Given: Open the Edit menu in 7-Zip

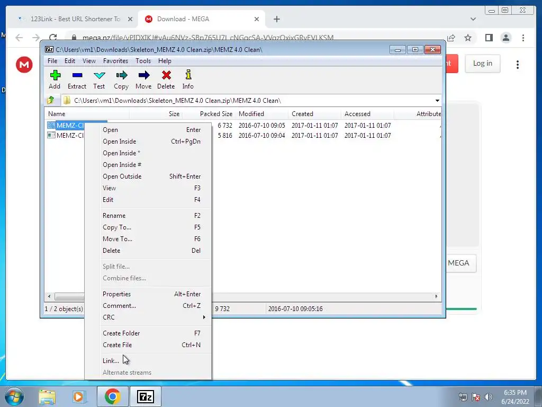Looking at the screenshot, I should [x=70, y=61].
